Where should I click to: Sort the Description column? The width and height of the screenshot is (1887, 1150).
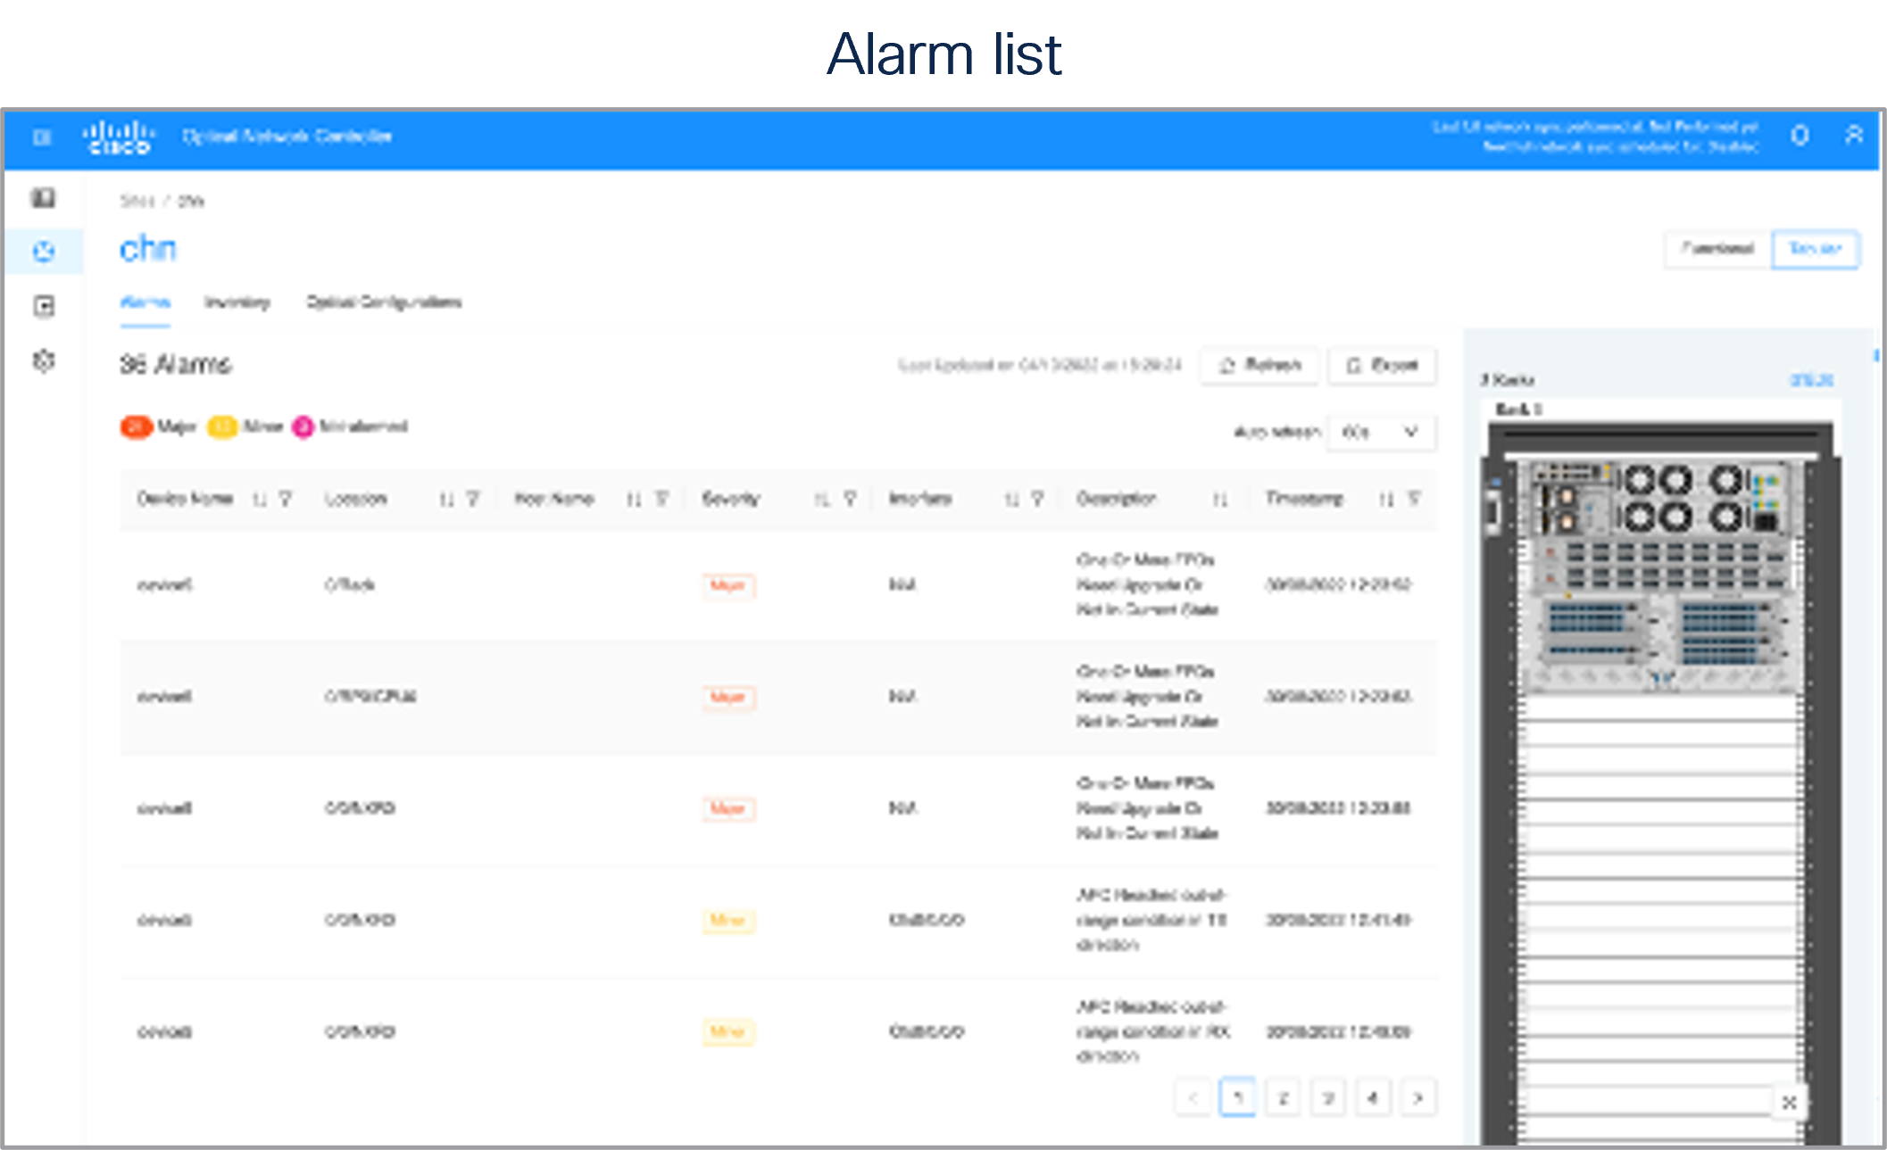(1220, 499)
